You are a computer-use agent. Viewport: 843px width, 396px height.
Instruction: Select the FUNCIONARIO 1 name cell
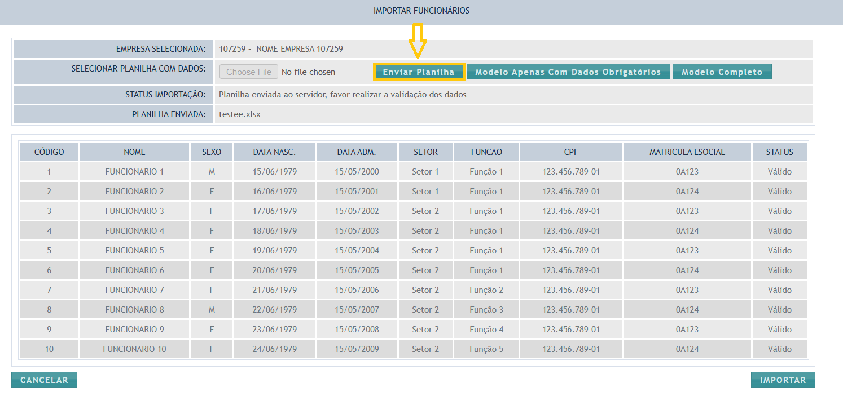click(x=134, y=172)
